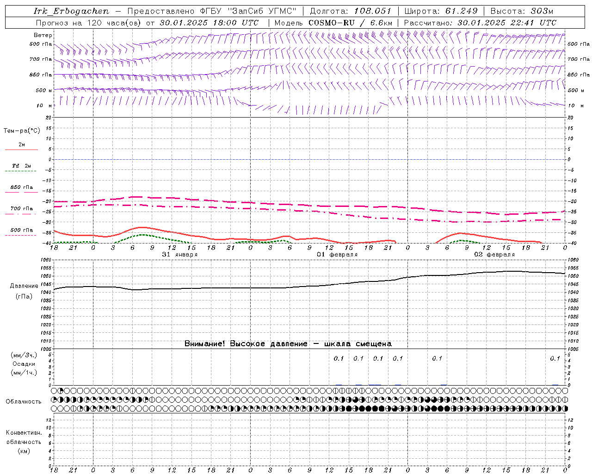Viewport: 592px width, 474px height.
Task: Select the forecast start 30.01.2025 18:00 UTC
Action: tap(209, 23)
